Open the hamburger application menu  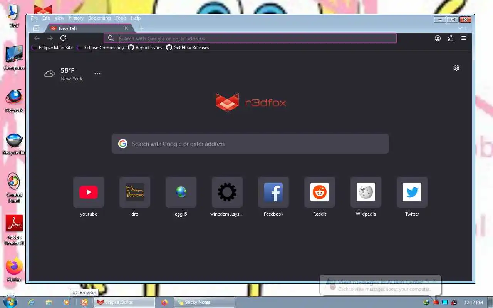(x=464, y=38)
